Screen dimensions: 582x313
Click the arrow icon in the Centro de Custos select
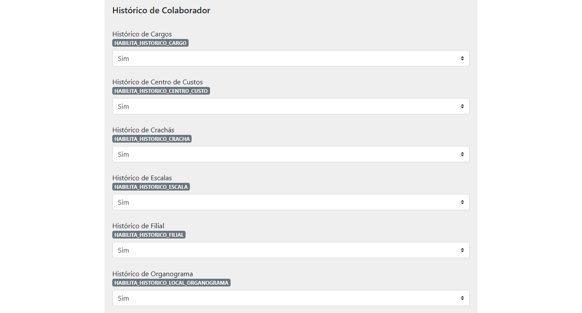[x=462, y=106]
